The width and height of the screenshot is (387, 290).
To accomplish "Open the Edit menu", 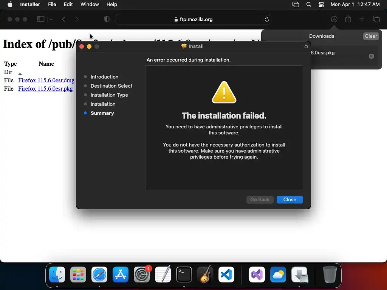I will point(68,4).
